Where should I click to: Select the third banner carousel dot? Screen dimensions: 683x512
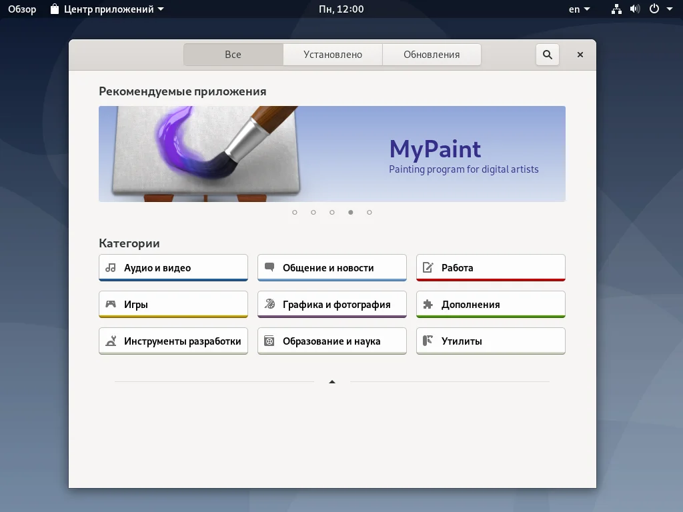click(x=332, y=213)
